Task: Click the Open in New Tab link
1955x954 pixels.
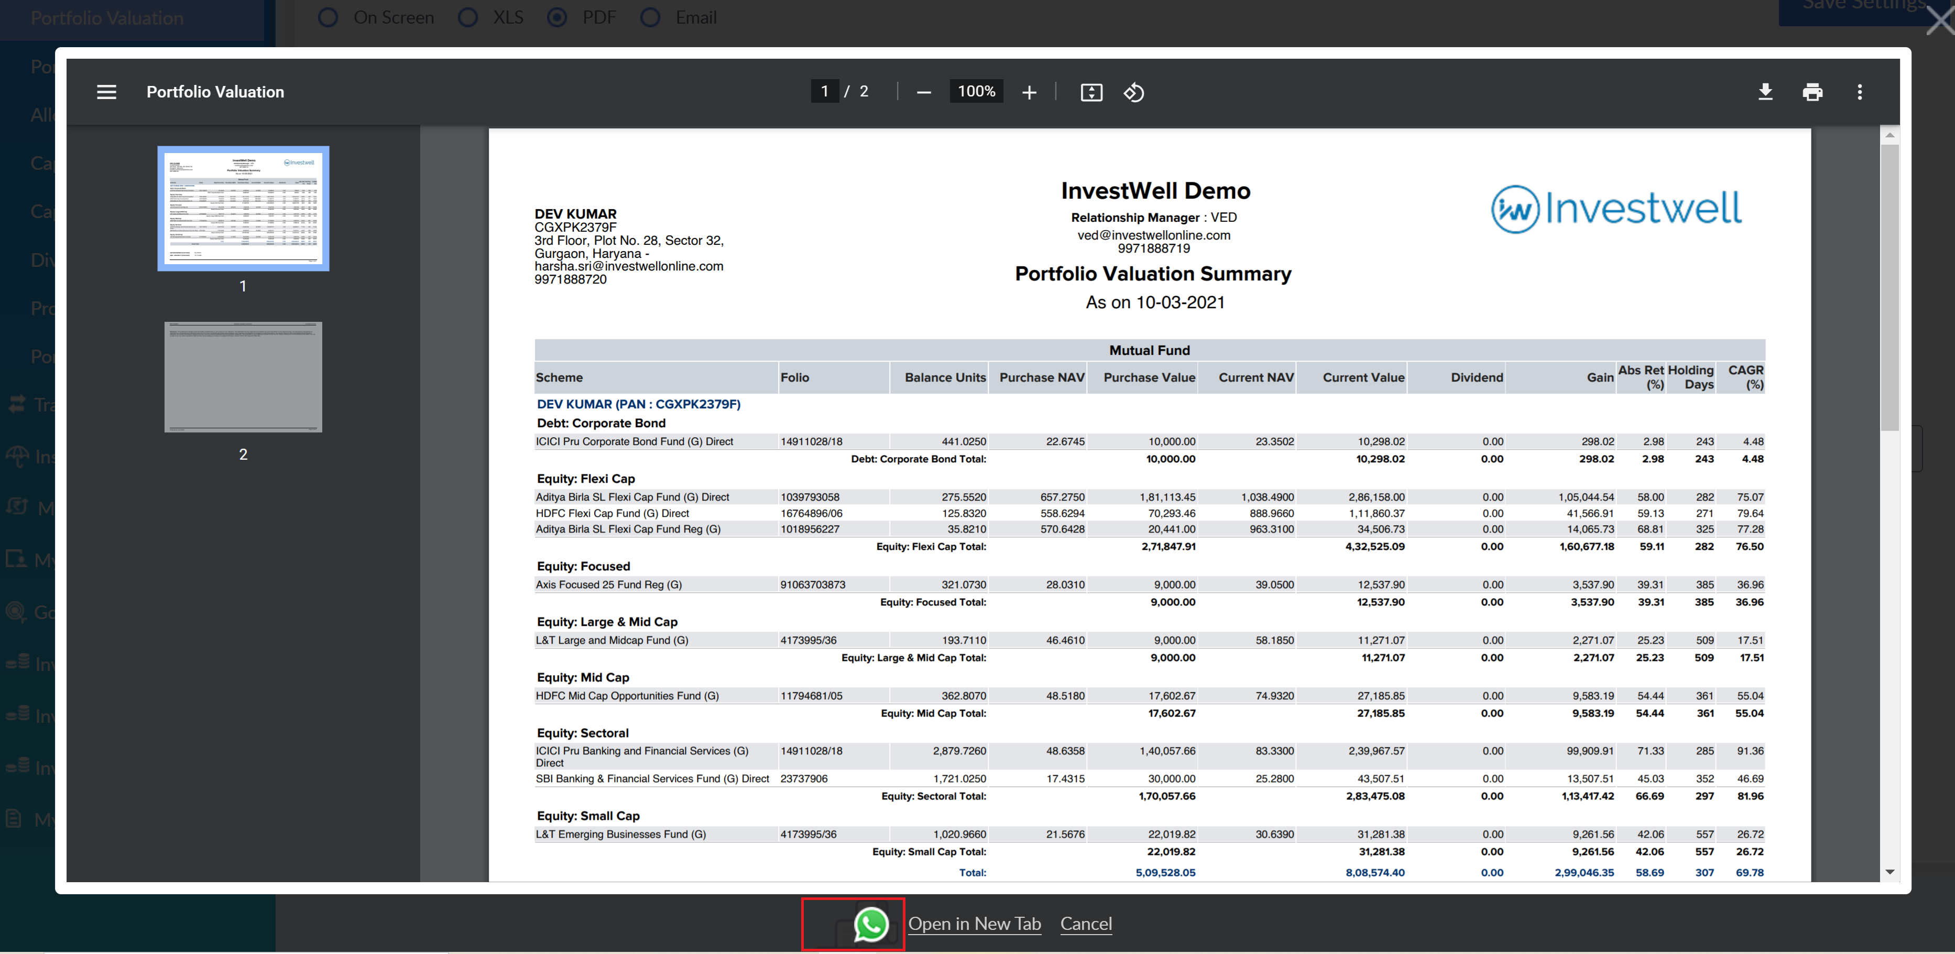Action: 974,924
